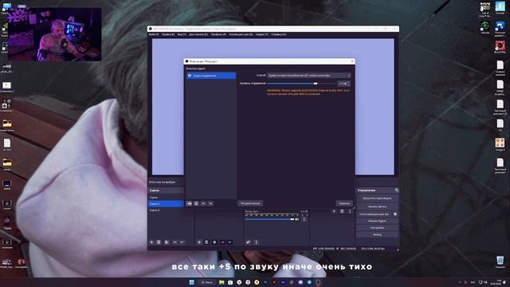The height and width of the screenshot is (287, 510).
Task: Open the Док-панели menu in OBS
Action: click(x=198, y=34)
